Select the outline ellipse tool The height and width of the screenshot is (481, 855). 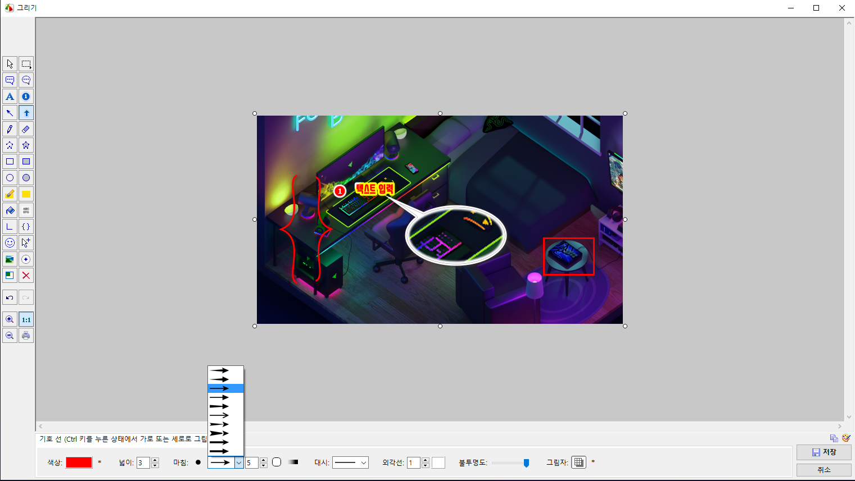[10, 178]
